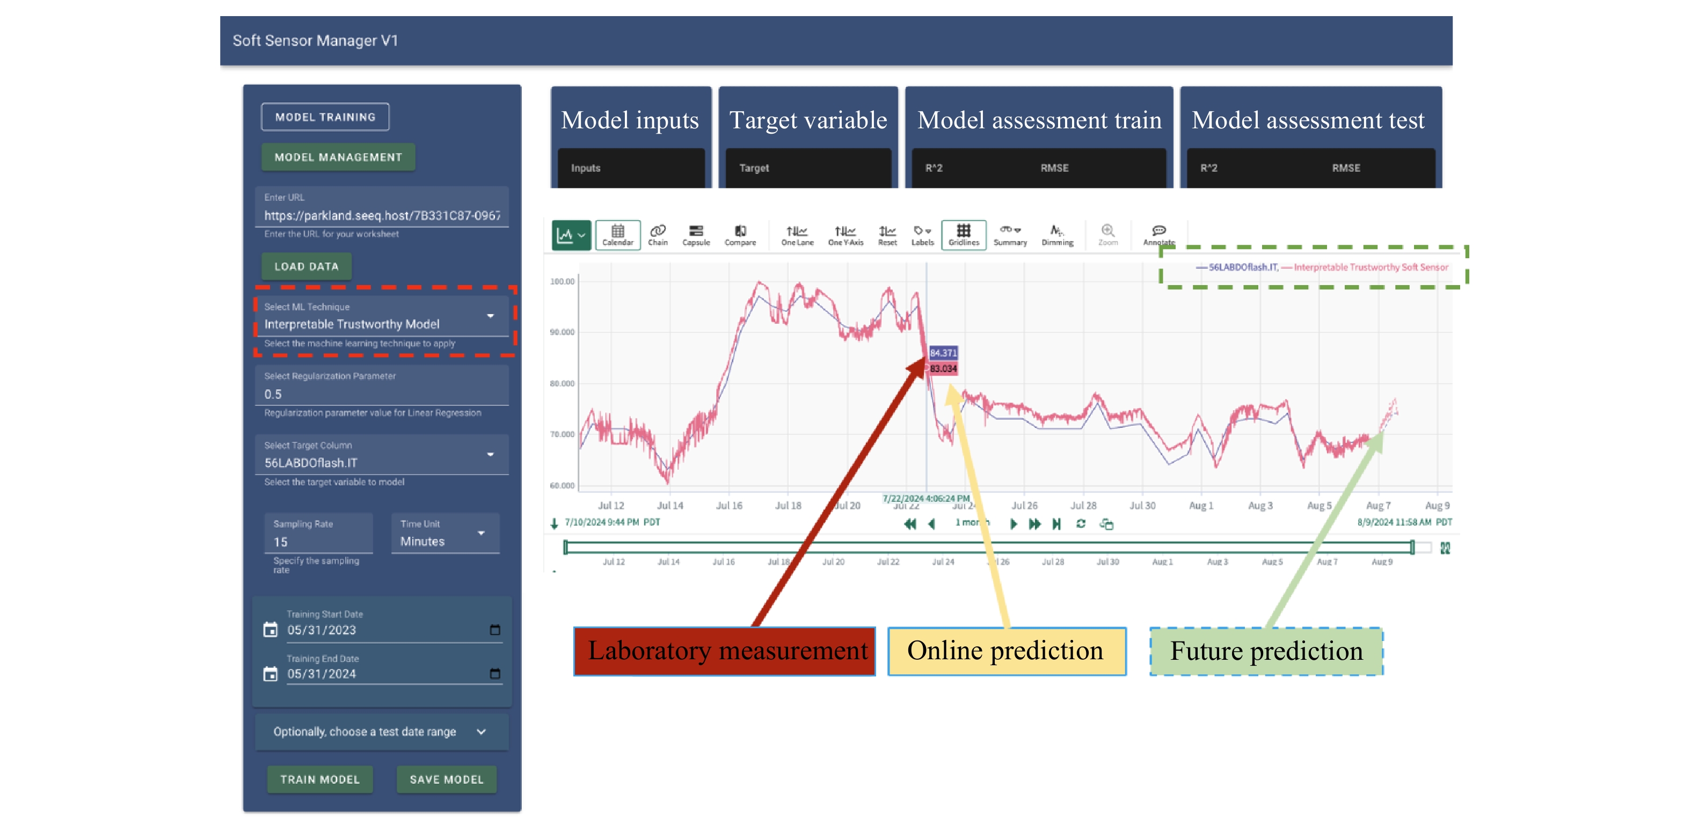1691x823 pixels.
Task: Toggle the Gridlines display off
Action: (x=963, y=234)
